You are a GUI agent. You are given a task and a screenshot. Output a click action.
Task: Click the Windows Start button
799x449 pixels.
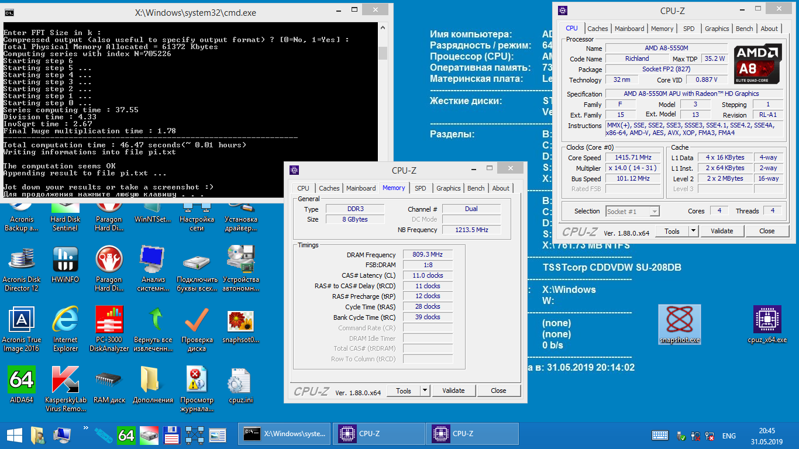pos(15,435)
